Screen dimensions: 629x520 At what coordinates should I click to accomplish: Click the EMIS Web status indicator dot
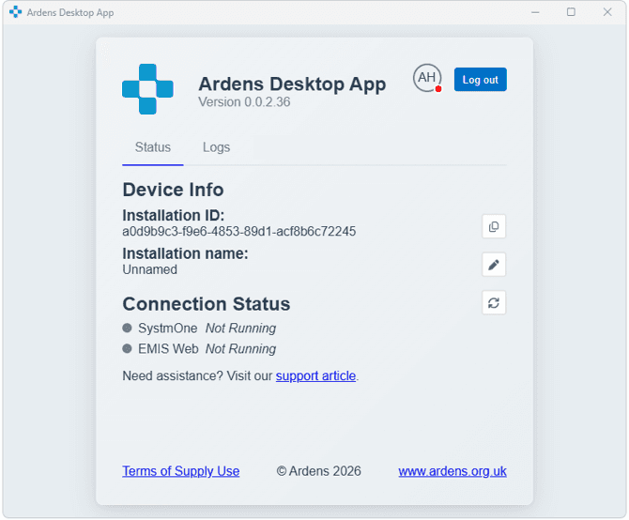click(127, 348)
